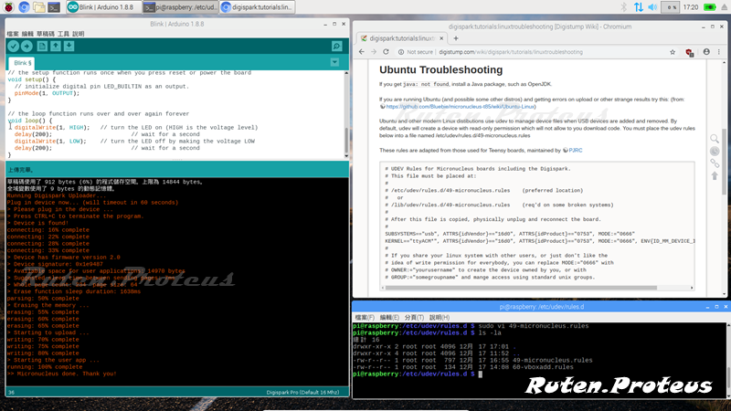Viewport: 731px width, 411px height.
Task: Open the 檔案(F) menu in the terminal
Action: point(365,317)
